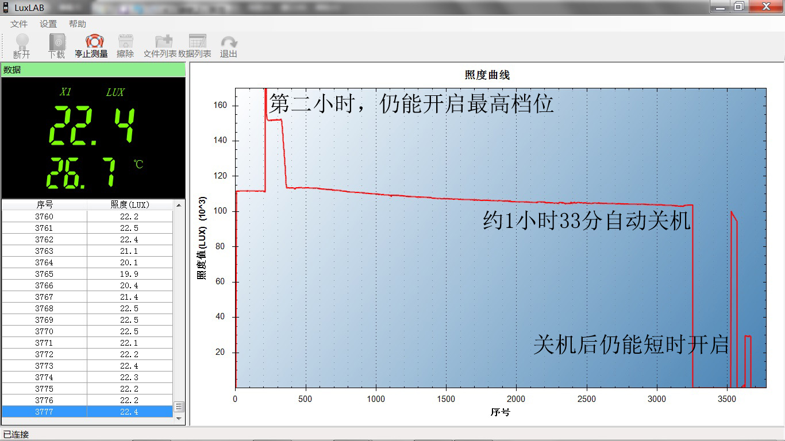Click the 序号 column header
Viewport: 785px width, 441px height.
coord(44,204)
